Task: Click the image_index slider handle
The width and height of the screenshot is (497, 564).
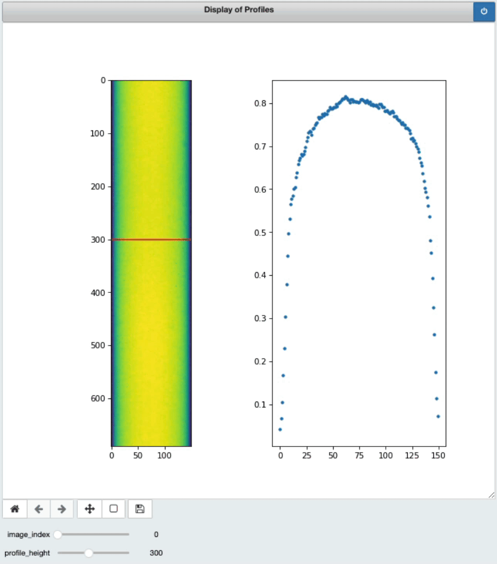Action: point(58,534)
